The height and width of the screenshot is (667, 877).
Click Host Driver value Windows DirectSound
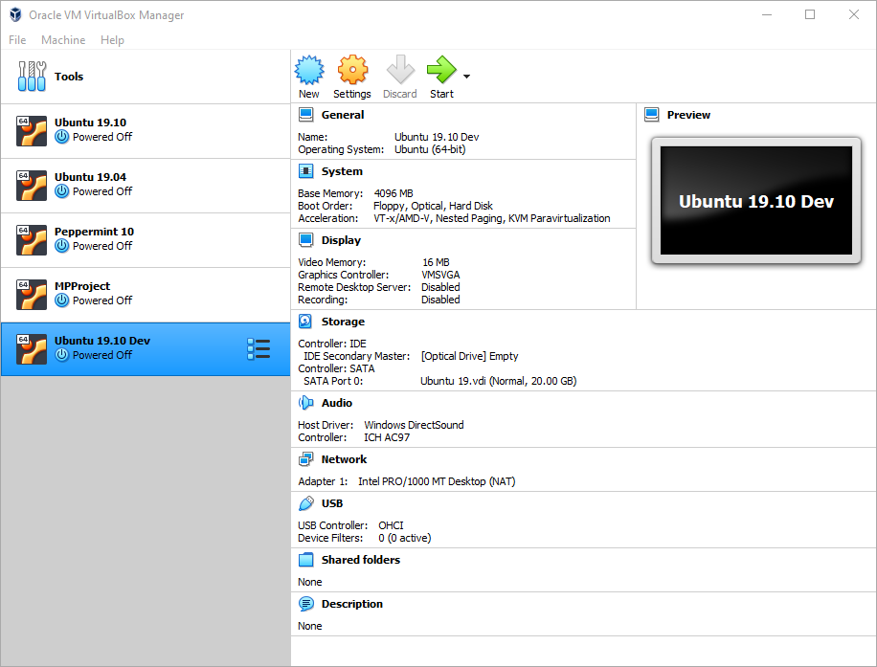click(x=414, y=425)
